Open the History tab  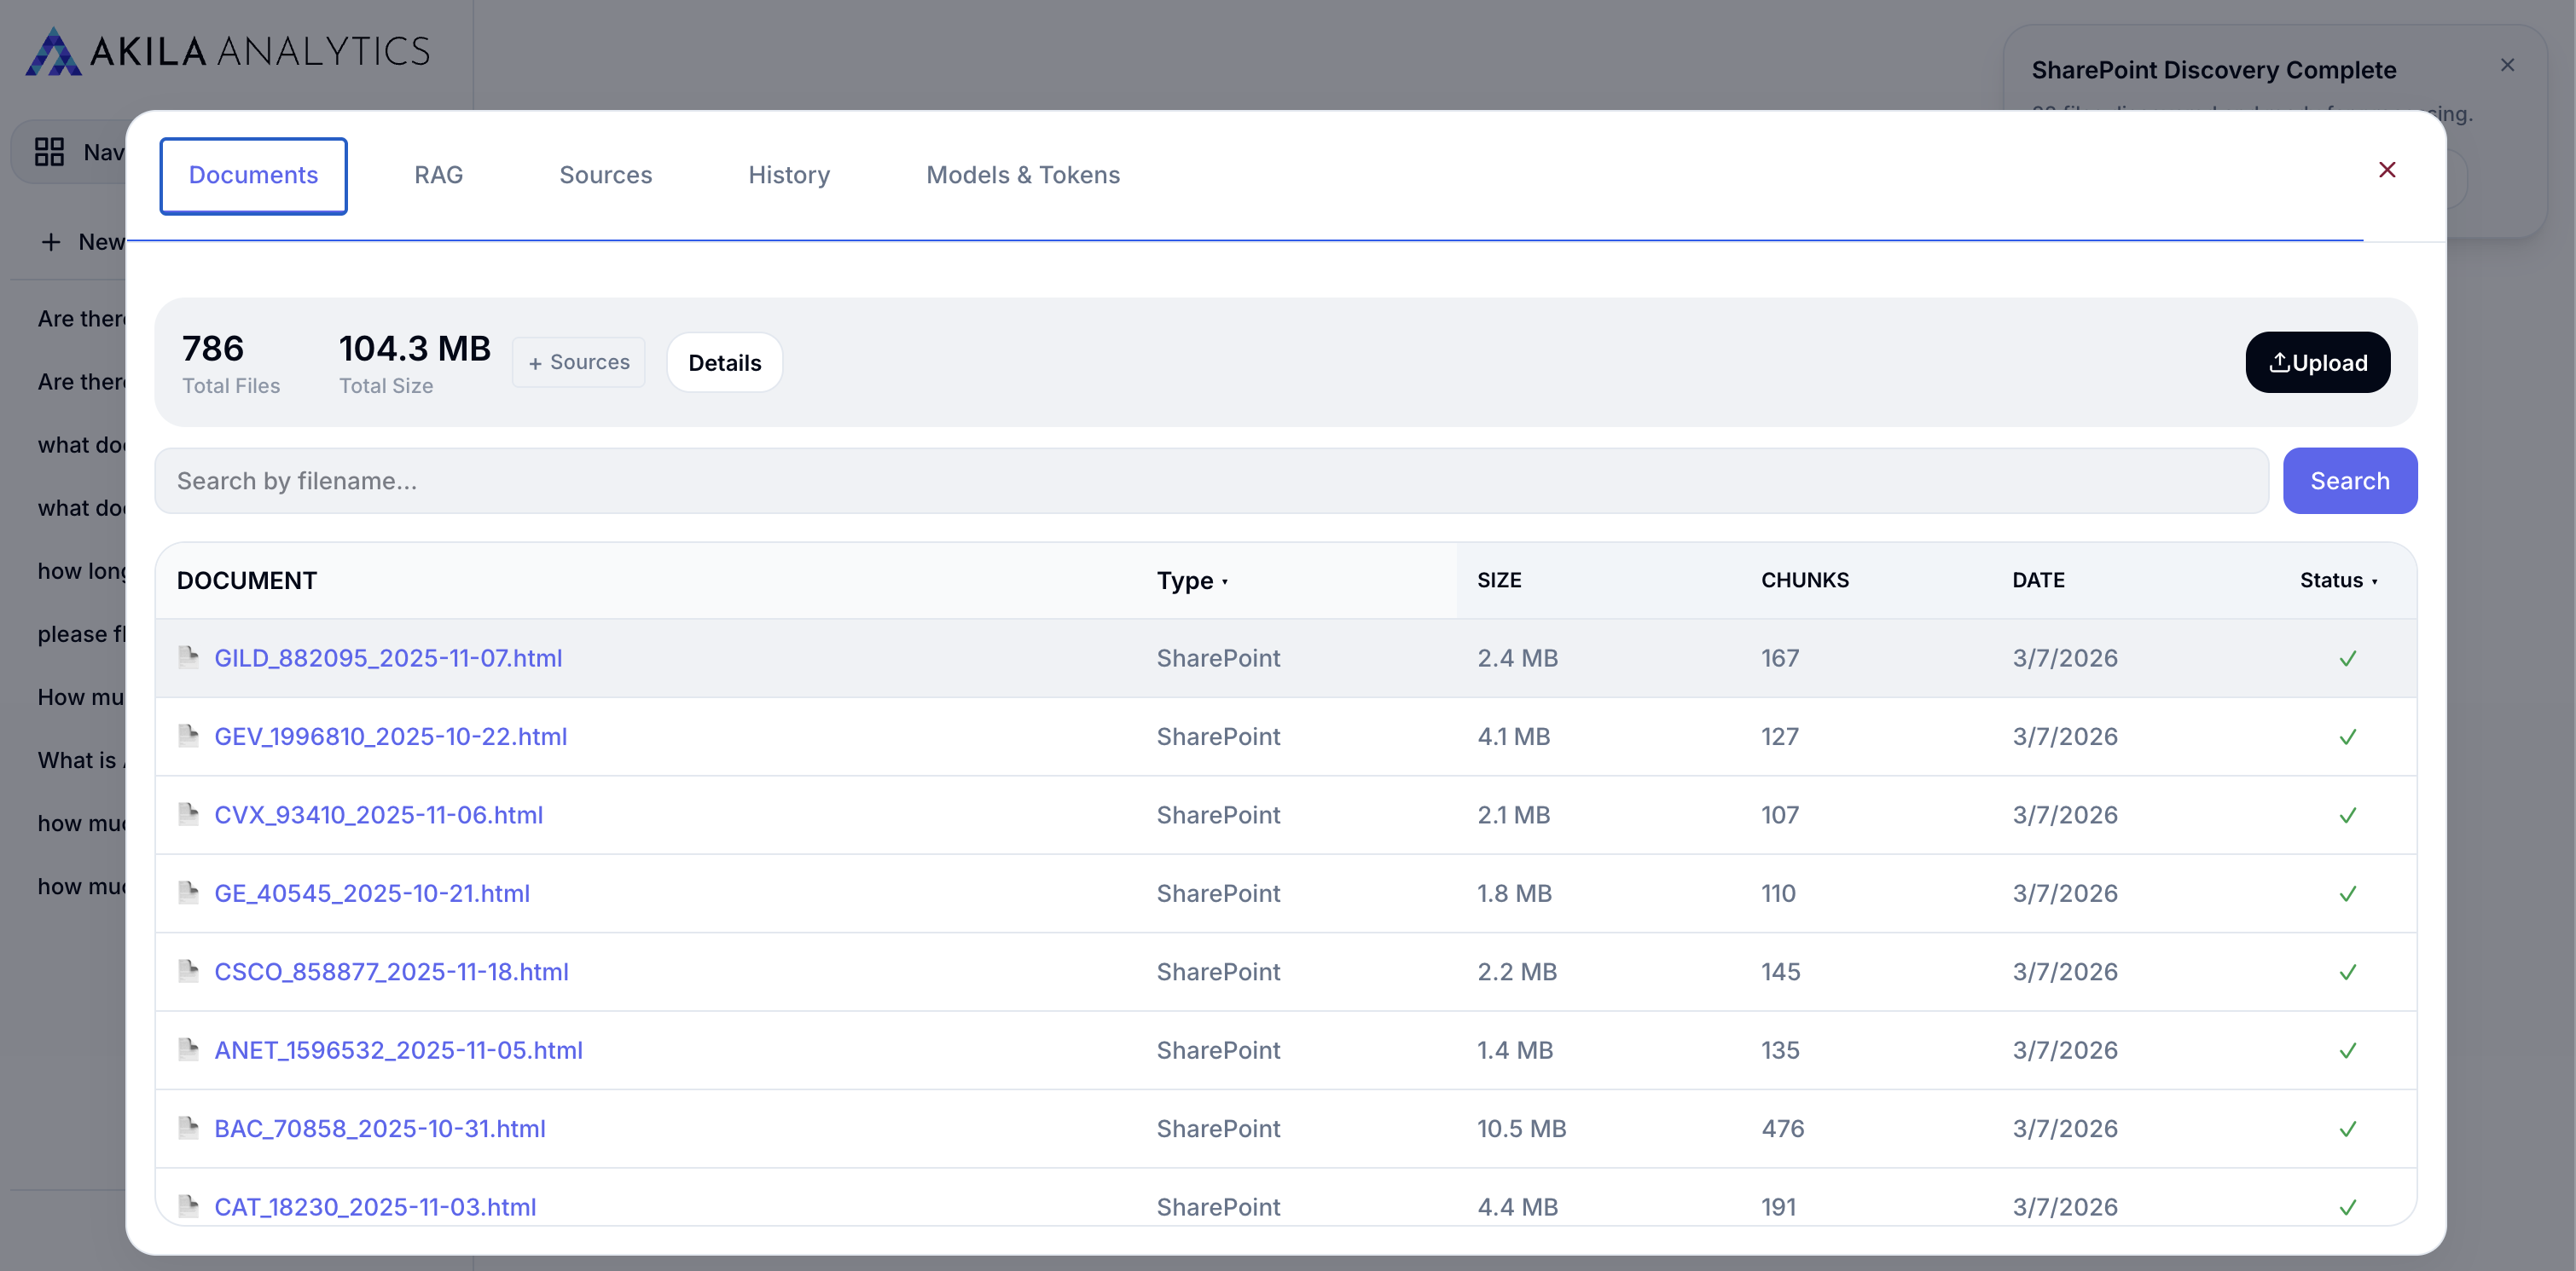click(788, 175)
